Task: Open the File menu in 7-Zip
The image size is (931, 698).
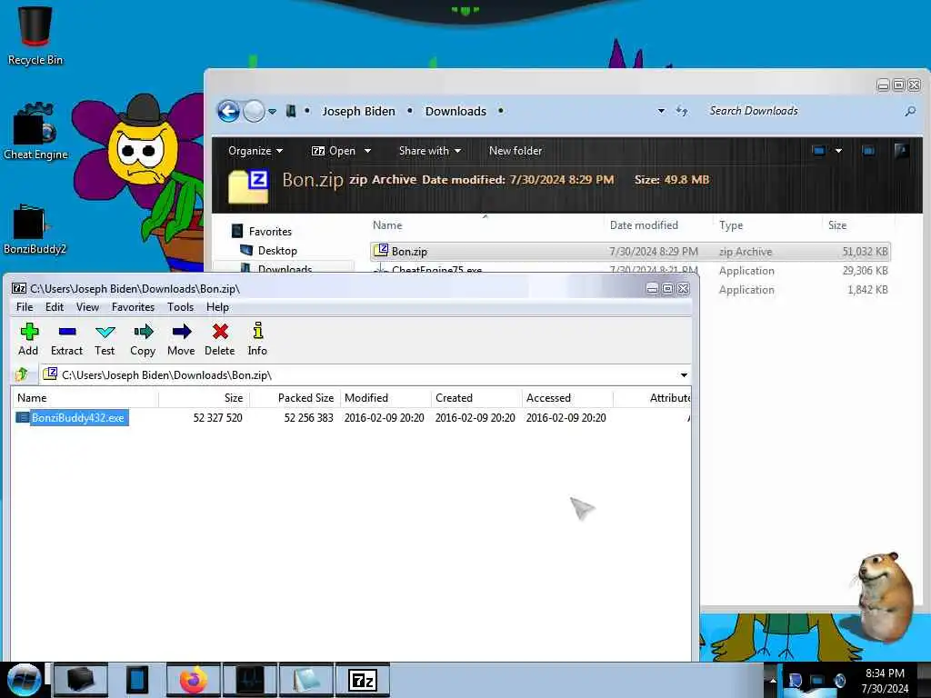Action: click(25, 307)
